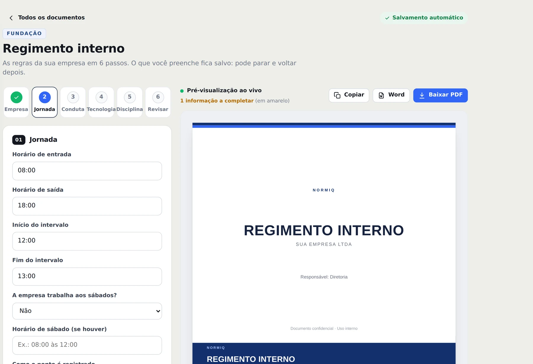Click 'Responsável: Diretoria' text in preview
Image resolution: width=533 pixels, height=364 pixels.
(324, 277)
